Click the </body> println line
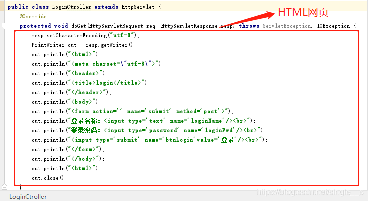This screenshot has width=368, height=201. (x=68, y=159)
